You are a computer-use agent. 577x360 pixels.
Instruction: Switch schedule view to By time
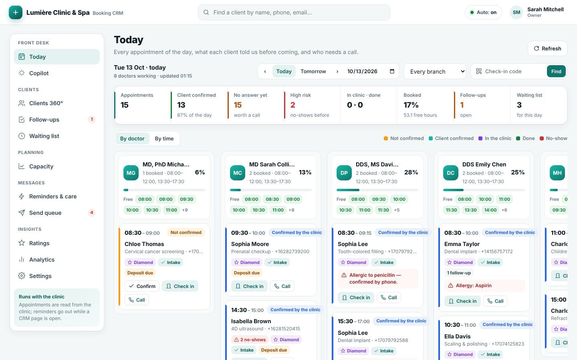pos(164,138)
